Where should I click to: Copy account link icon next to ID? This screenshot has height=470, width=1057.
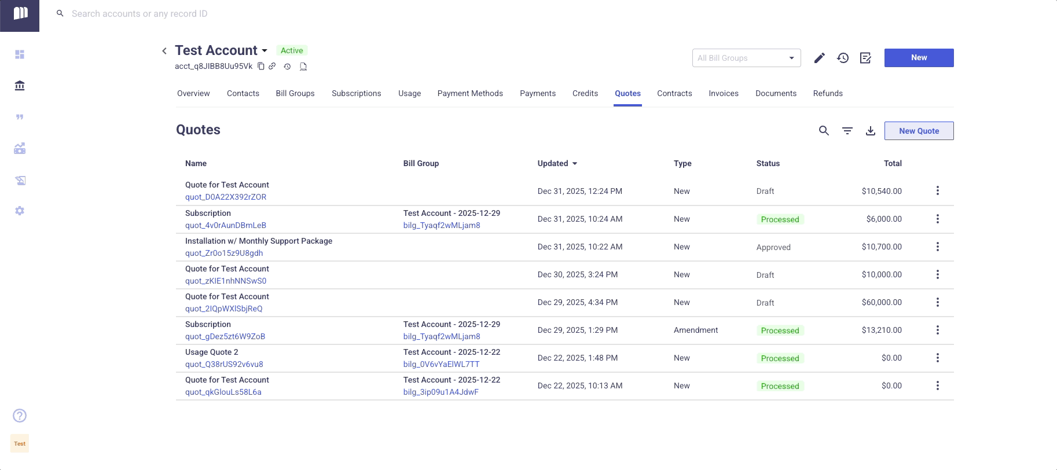pos(272,66)
